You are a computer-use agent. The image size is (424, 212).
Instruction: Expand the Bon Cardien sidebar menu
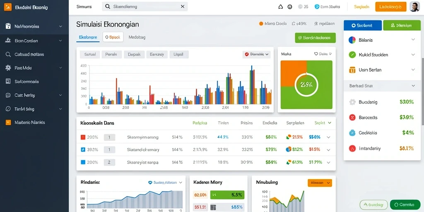point(60,41)
